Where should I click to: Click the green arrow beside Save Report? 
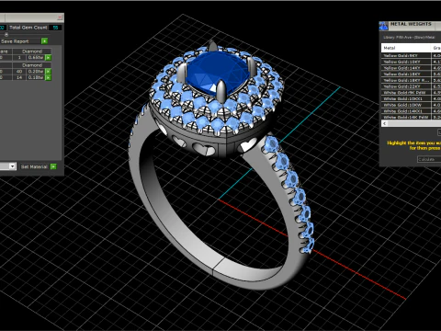point(44,40)
